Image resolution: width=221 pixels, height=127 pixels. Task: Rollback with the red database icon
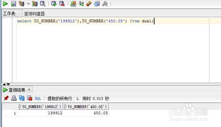[x=62, y=4]
